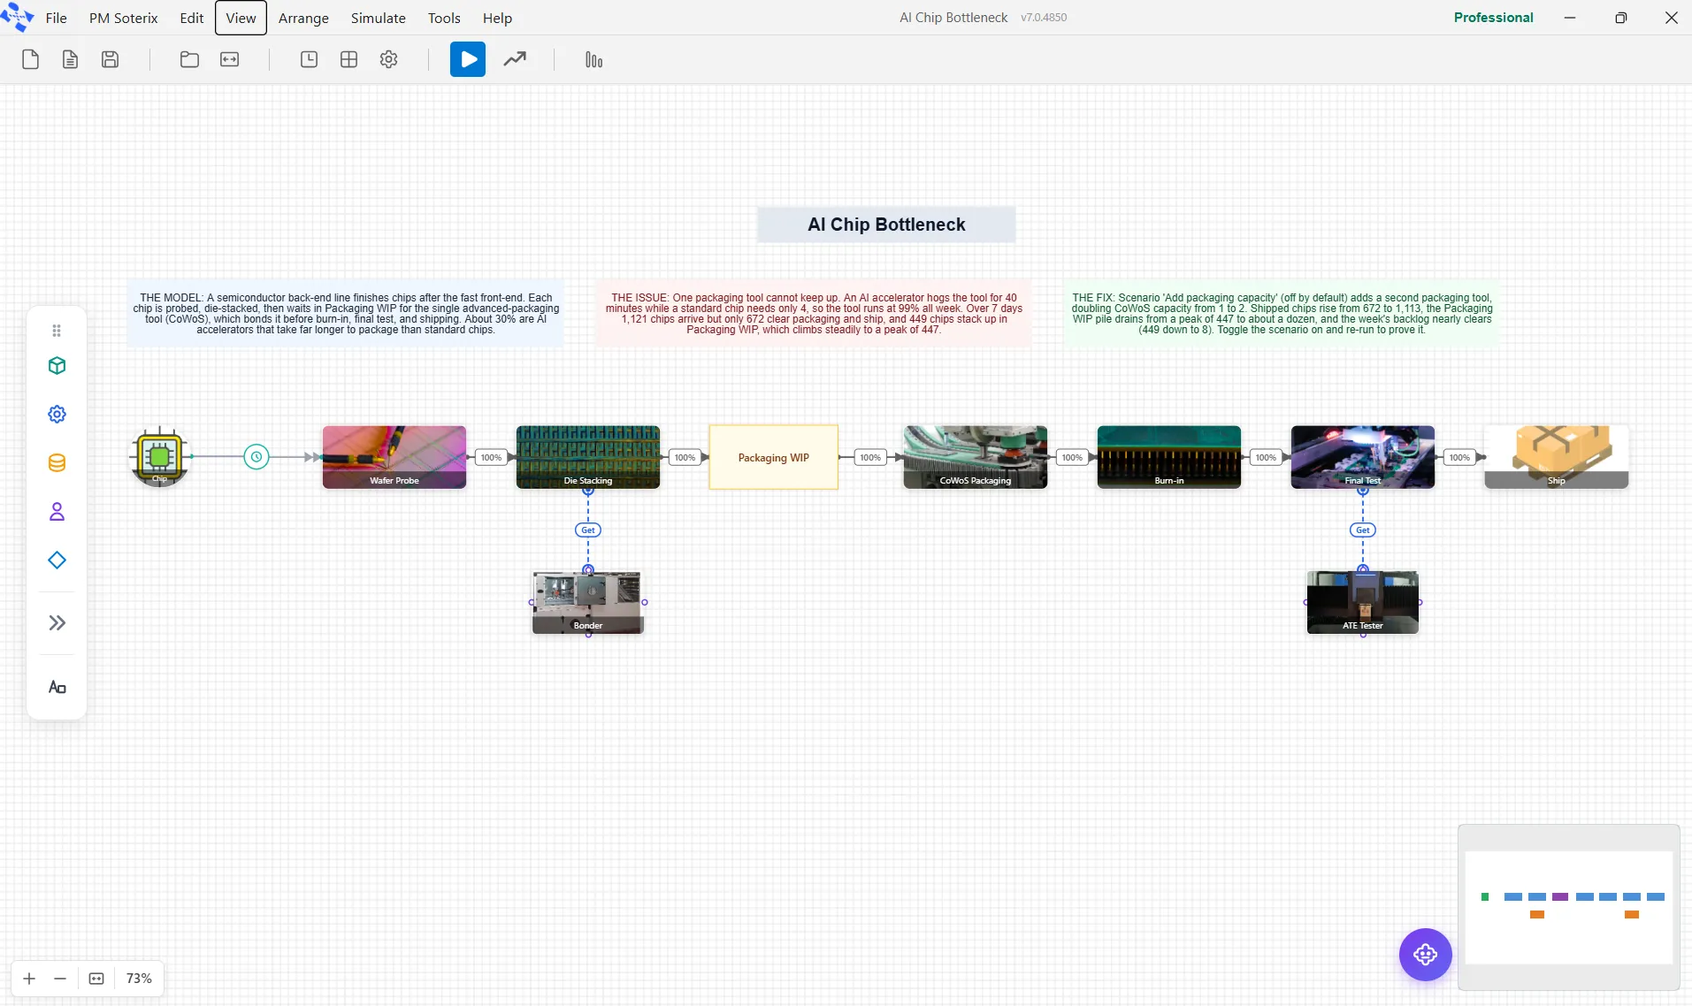Zoom out with the minus button
Screen dimensions: 1692x1006
(x=60, y=978)
